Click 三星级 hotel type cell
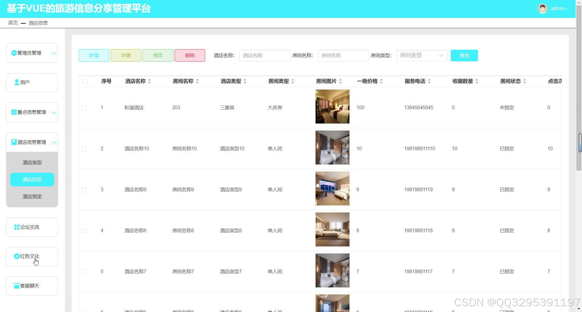Image resolution: width=582 pixels, height=312 pixels. (227, 108)
